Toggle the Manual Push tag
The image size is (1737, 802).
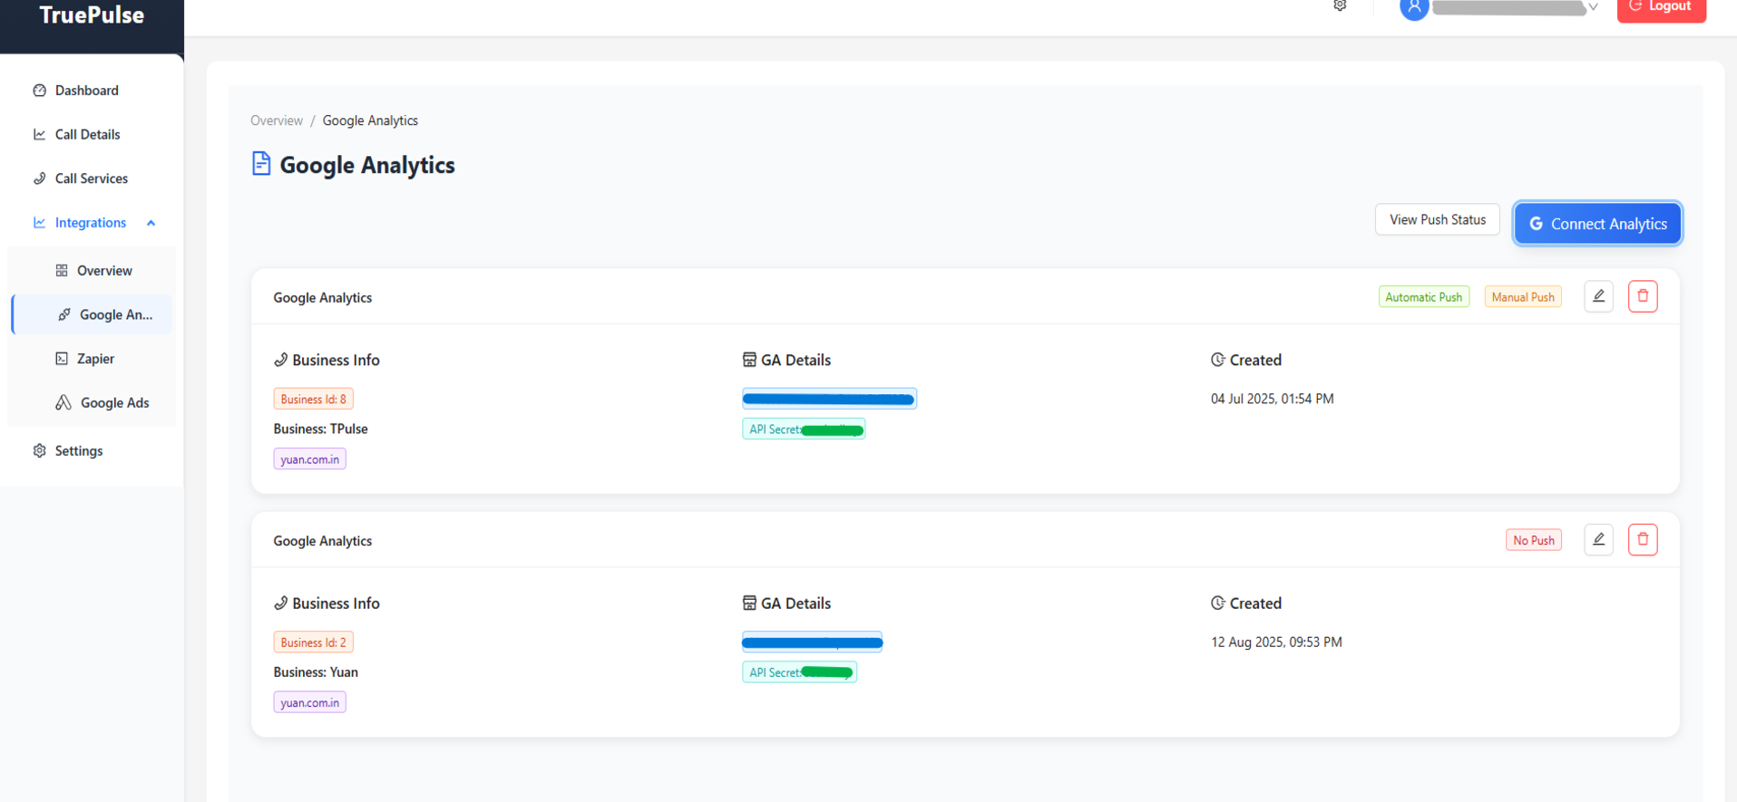click(1522, 297)
